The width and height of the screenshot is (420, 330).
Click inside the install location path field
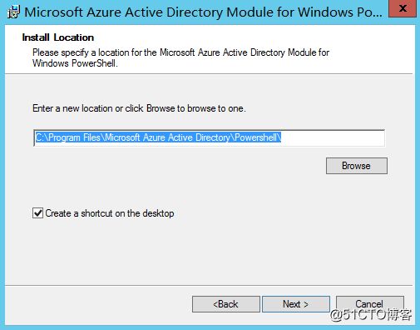[209, 137]
